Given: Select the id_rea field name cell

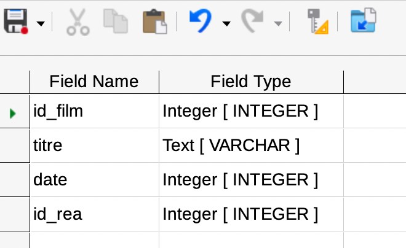Looking at the screenshot, I should click(95, 214).
